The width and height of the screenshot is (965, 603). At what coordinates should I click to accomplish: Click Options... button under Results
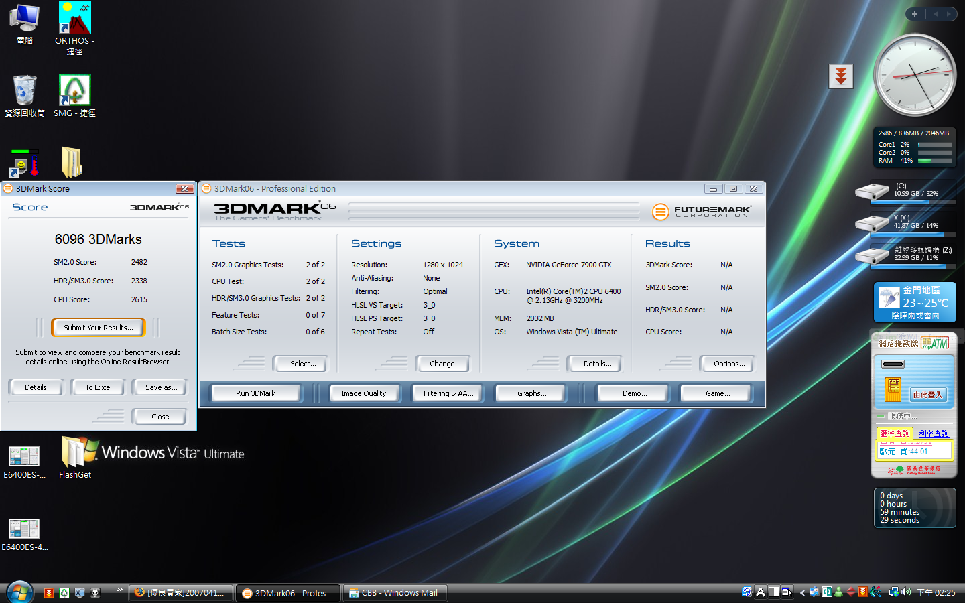pos(728,364)
